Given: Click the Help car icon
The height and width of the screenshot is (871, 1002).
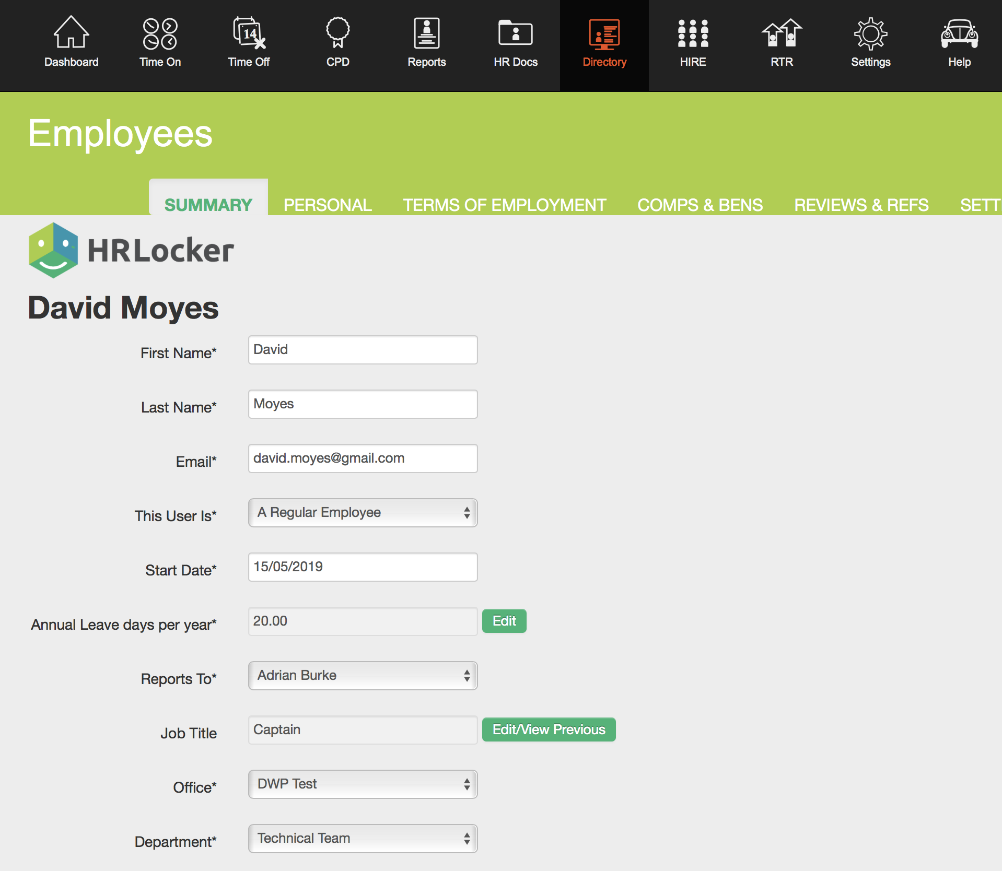Looking at the screenshot, I should click(x=959, y=33).
